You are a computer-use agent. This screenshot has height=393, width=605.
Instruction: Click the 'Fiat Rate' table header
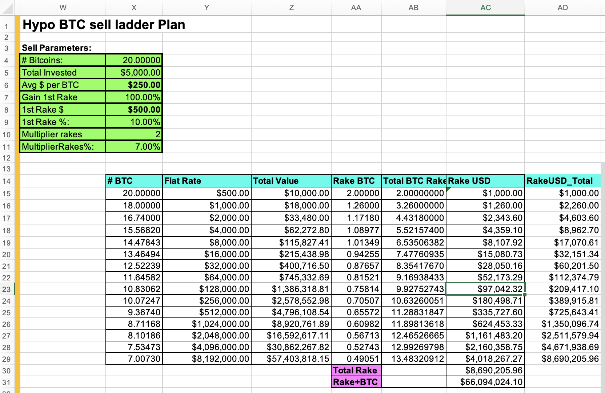(207, 181)
